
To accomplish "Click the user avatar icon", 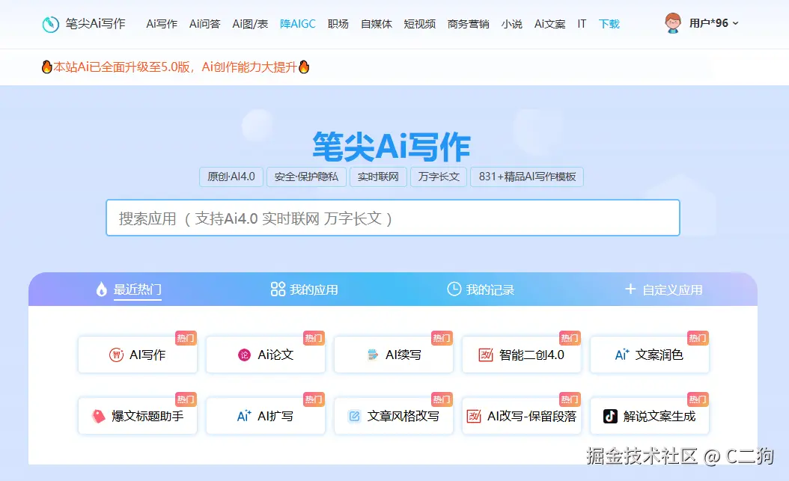I will (672, 23).
